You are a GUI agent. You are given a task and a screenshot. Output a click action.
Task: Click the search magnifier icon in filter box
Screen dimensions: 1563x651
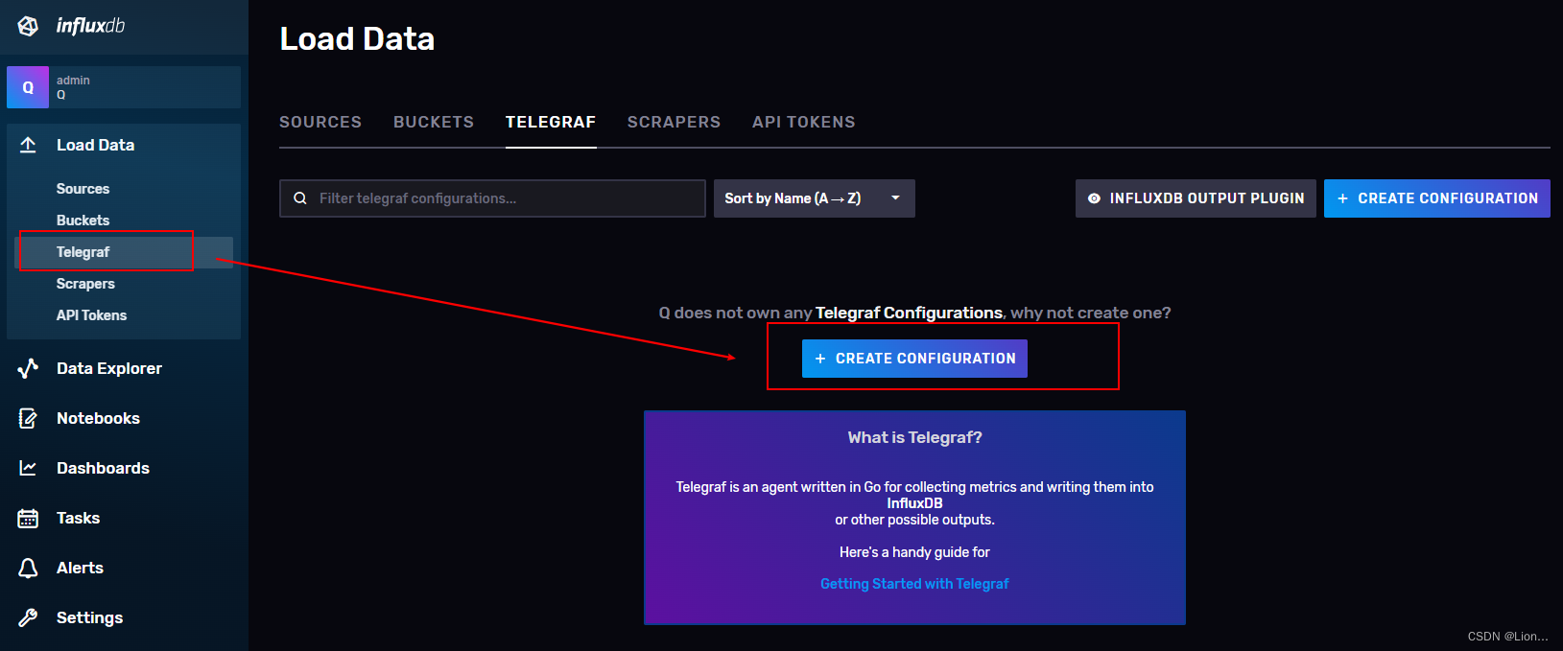[300, 198]
